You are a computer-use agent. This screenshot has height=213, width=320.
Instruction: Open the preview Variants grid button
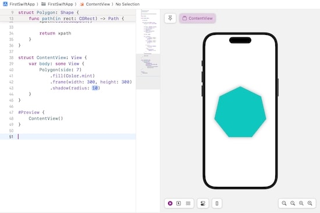tap(188, 203)
